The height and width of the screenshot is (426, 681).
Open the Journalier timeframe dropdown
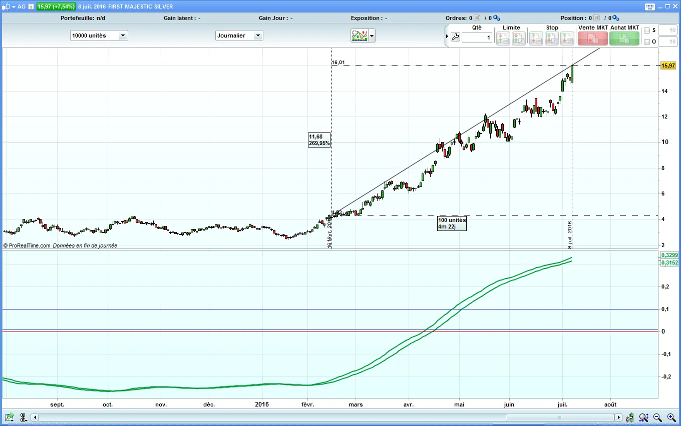tap(239, 35)
